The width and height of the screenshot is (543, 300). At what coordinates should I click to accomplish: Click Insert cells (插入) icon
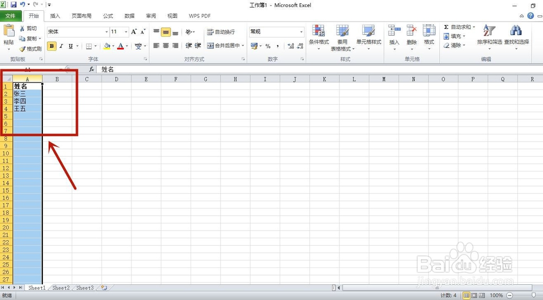coord(394,30)
